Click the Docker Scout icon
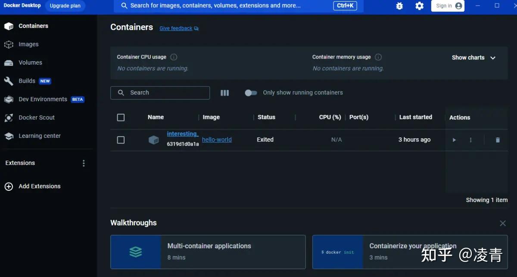The width and height of the screenshot is (517, 277). coord(9,118)
